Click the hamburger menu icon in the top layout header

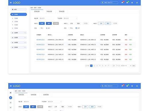pos(11,3)
